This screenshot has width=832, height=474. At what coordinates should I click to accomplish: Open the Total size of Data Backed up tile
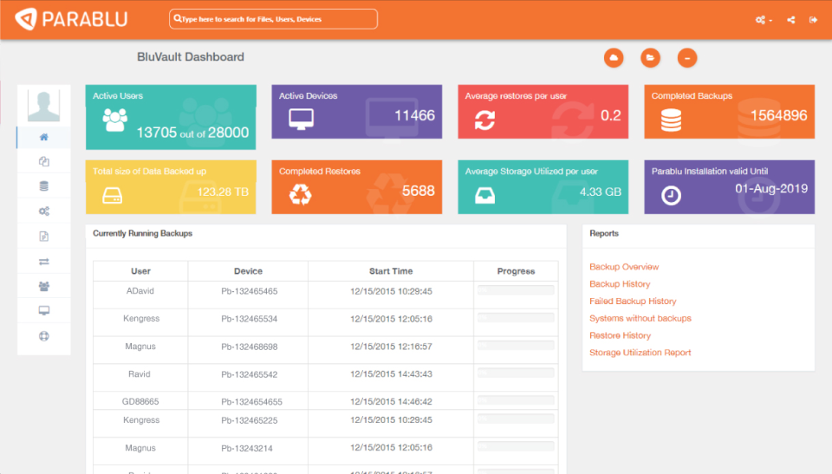[171, 187]
